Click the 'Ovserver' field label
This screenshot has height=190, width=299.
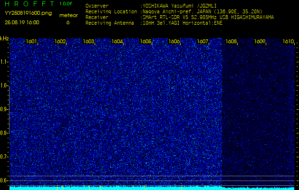[97, 6]
